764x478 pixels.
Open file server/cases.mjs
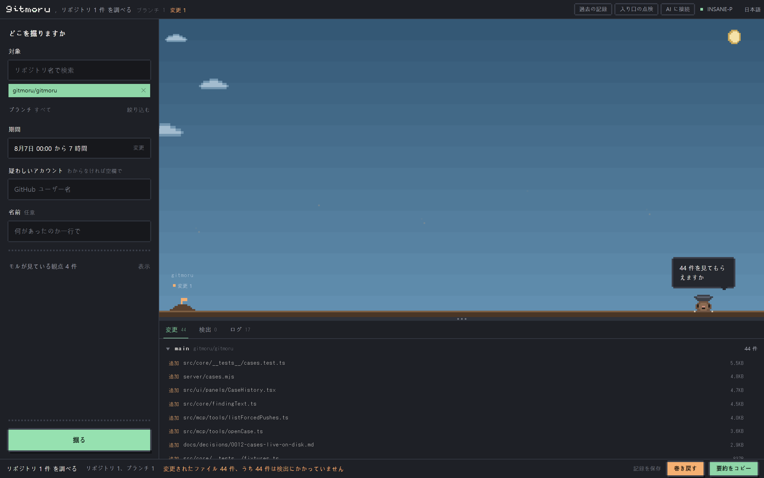click(209, 377)
